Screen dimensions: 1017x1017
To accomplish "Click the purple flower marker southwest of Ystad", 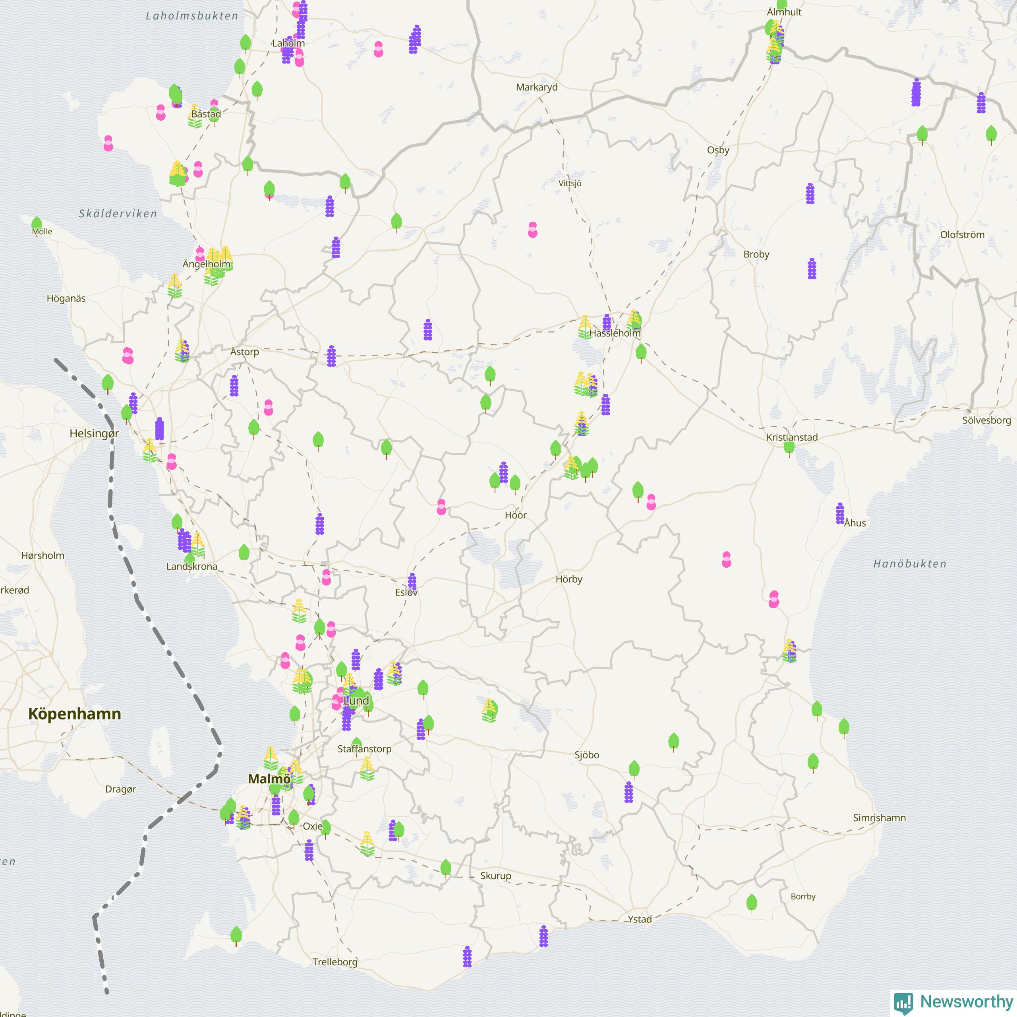I will coord(544,936).
